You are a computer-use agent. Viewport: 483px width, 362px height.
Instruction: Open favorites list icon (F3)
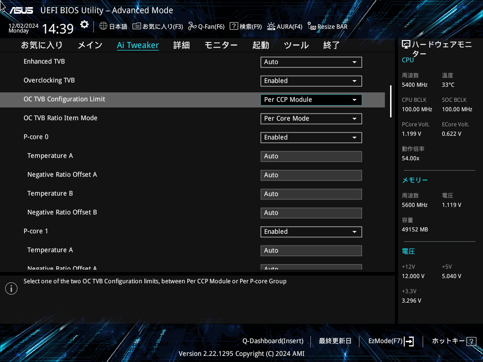[136, 26]
